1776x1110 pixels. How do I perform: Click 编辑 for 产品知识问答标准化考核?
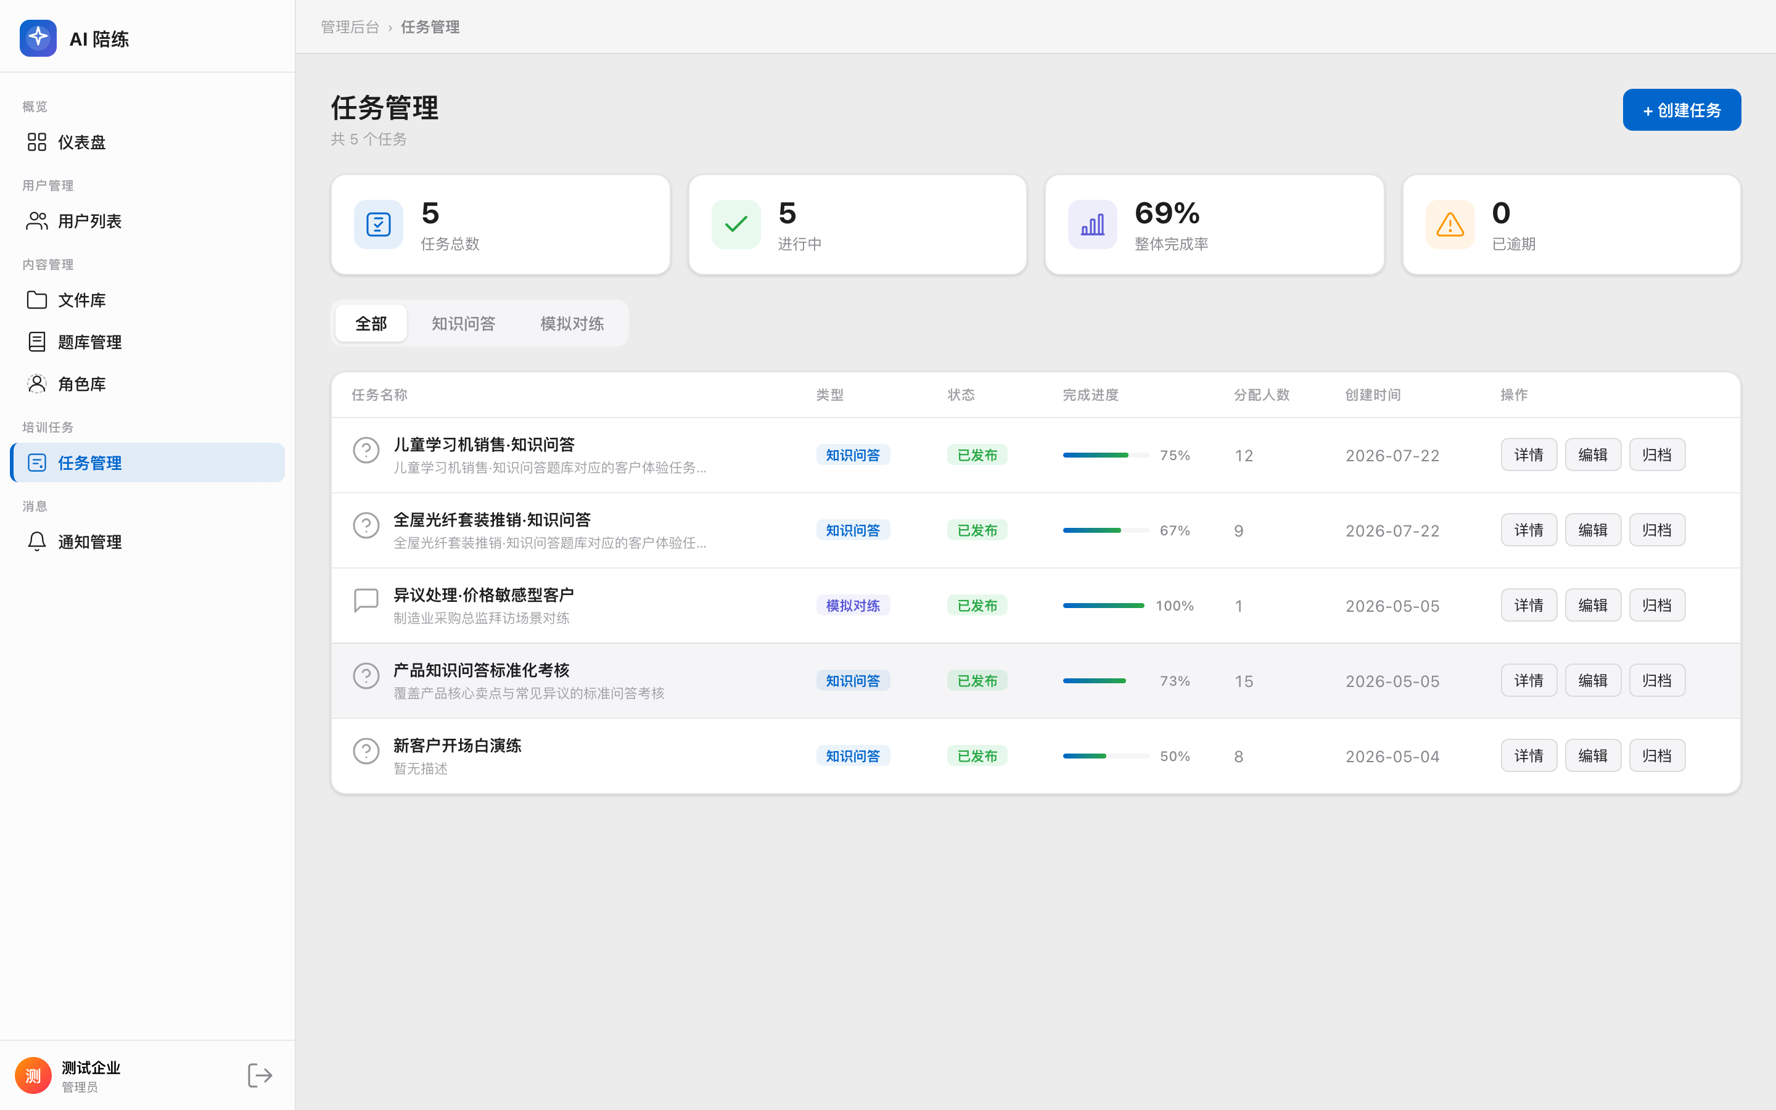click(x=1592, y=681)
